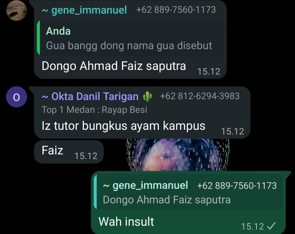Image resolution: width=295 pixels, height=234 pixels.
Task: Select the Faiz message bubble
Action: [69, 151]
